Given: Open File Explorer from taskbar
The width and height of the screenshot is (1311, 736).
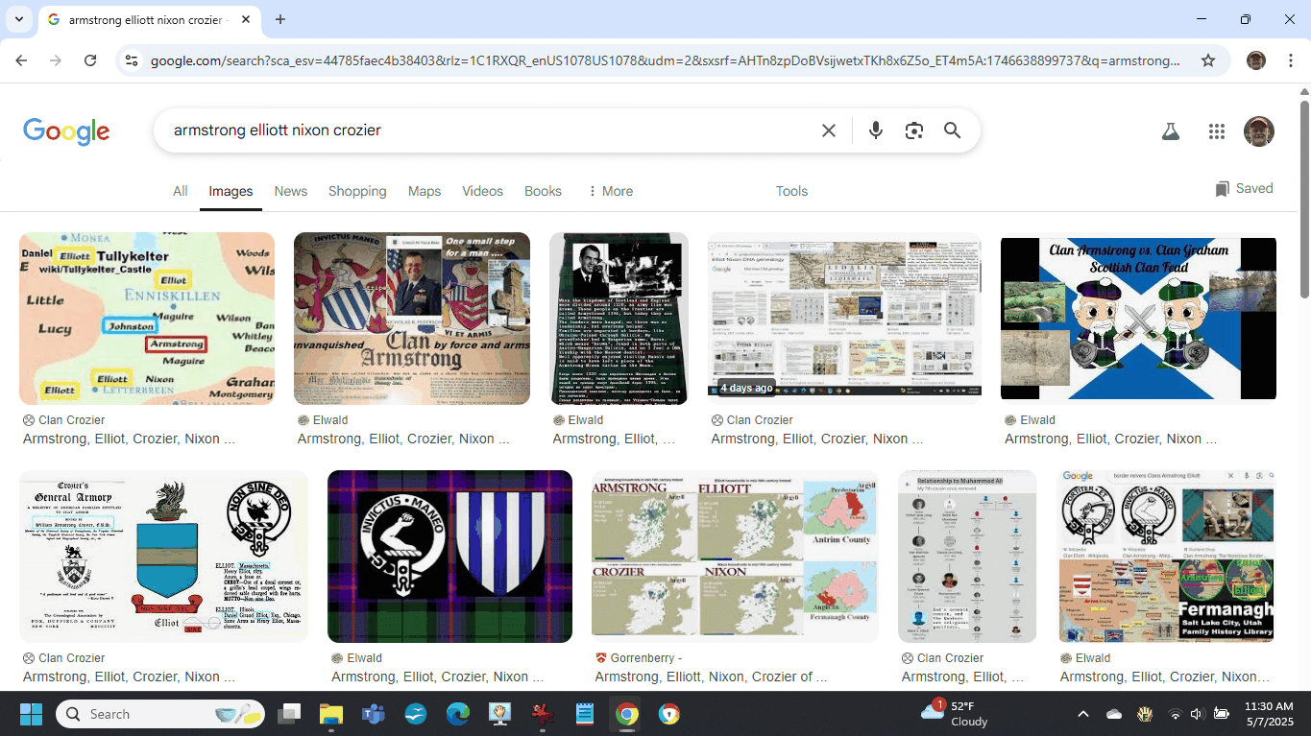Looking at the screenshot, I should point(331,714).
